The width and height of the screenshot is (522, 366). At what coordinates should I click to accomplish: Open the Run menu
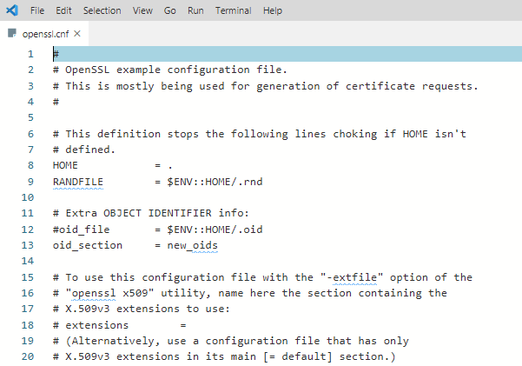195,10
